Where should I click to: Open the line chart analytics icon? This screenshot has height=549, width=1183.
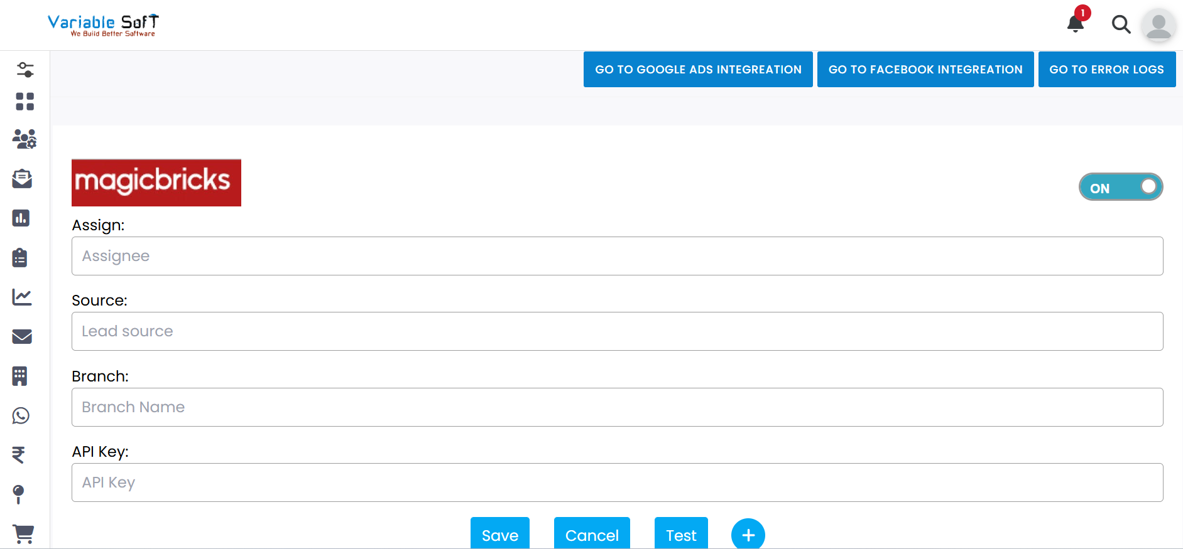pos(22,297)
